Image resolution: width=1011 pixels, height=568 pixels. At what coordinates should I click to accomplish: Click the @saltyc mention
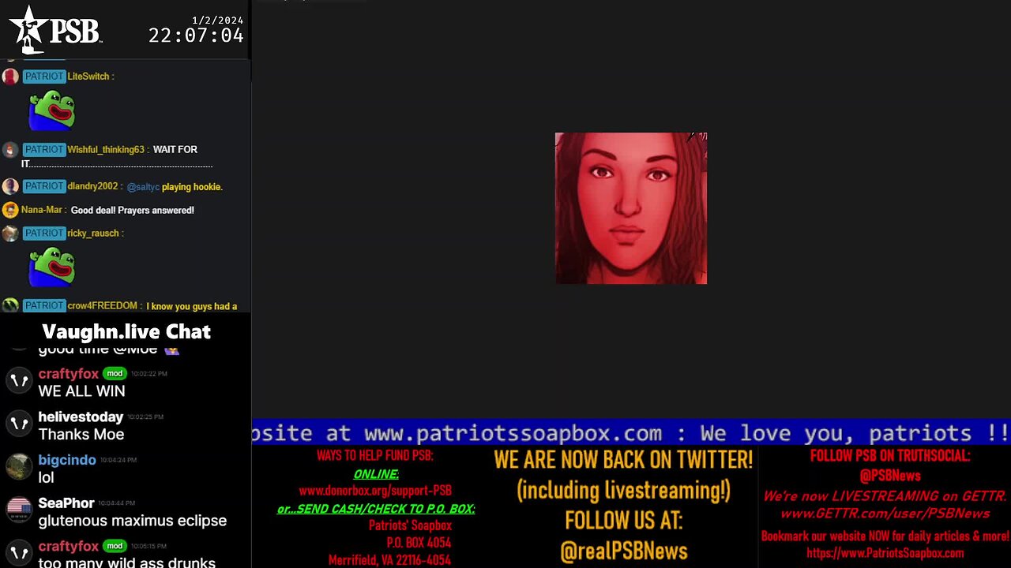pos(143,187)
